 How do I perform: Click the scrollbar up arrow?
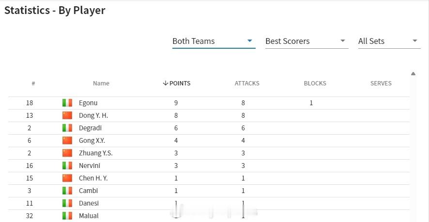coord(413,74)
